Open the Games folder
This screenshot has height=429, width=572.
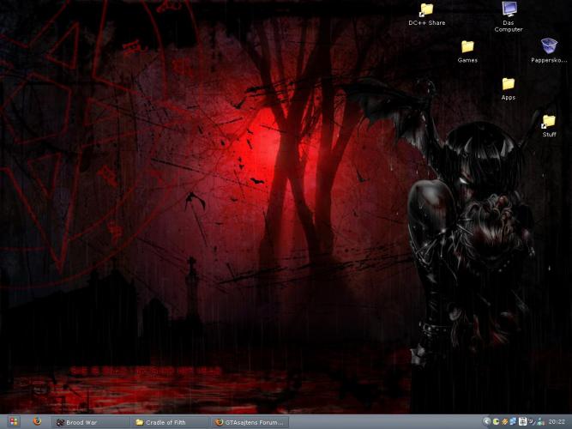(x=467, y=46)
